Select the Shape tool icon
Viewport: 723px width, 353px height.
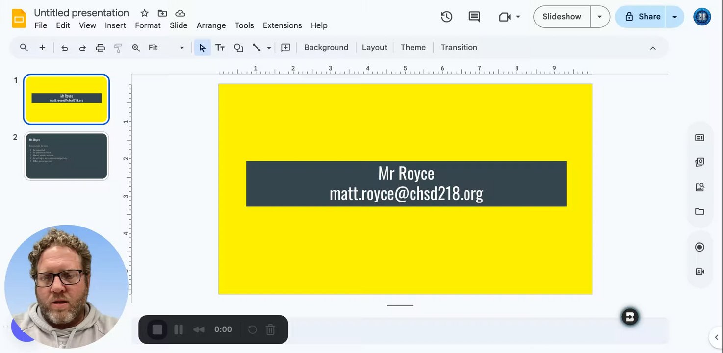click(238, 48)
